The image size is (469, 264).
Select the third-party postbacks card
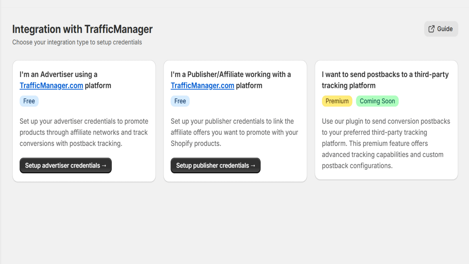(x=386, y=121)
